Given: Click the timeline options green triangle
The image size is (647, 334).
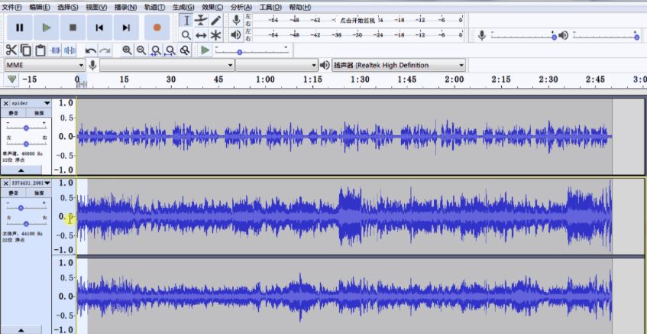Looking at the screenshot, I should [12, 79].
